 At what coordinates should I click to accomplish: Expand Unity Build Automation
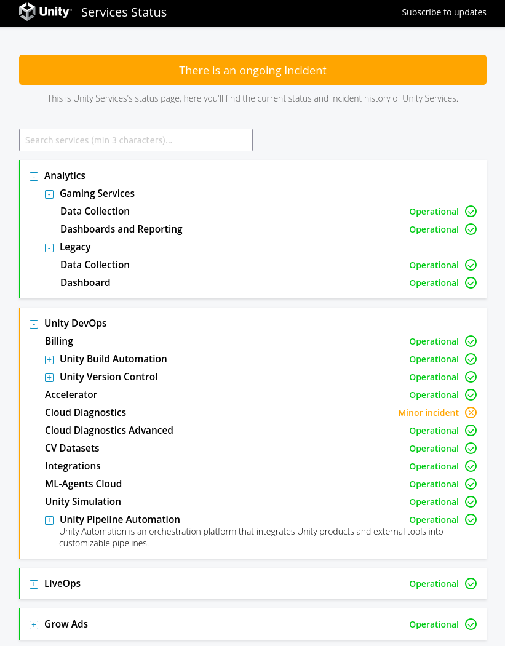[49, 360]
